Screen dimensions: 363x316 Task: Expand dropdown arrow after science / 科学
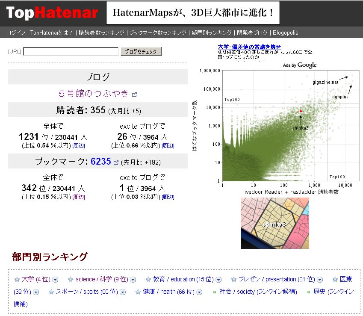coord(133,280)
